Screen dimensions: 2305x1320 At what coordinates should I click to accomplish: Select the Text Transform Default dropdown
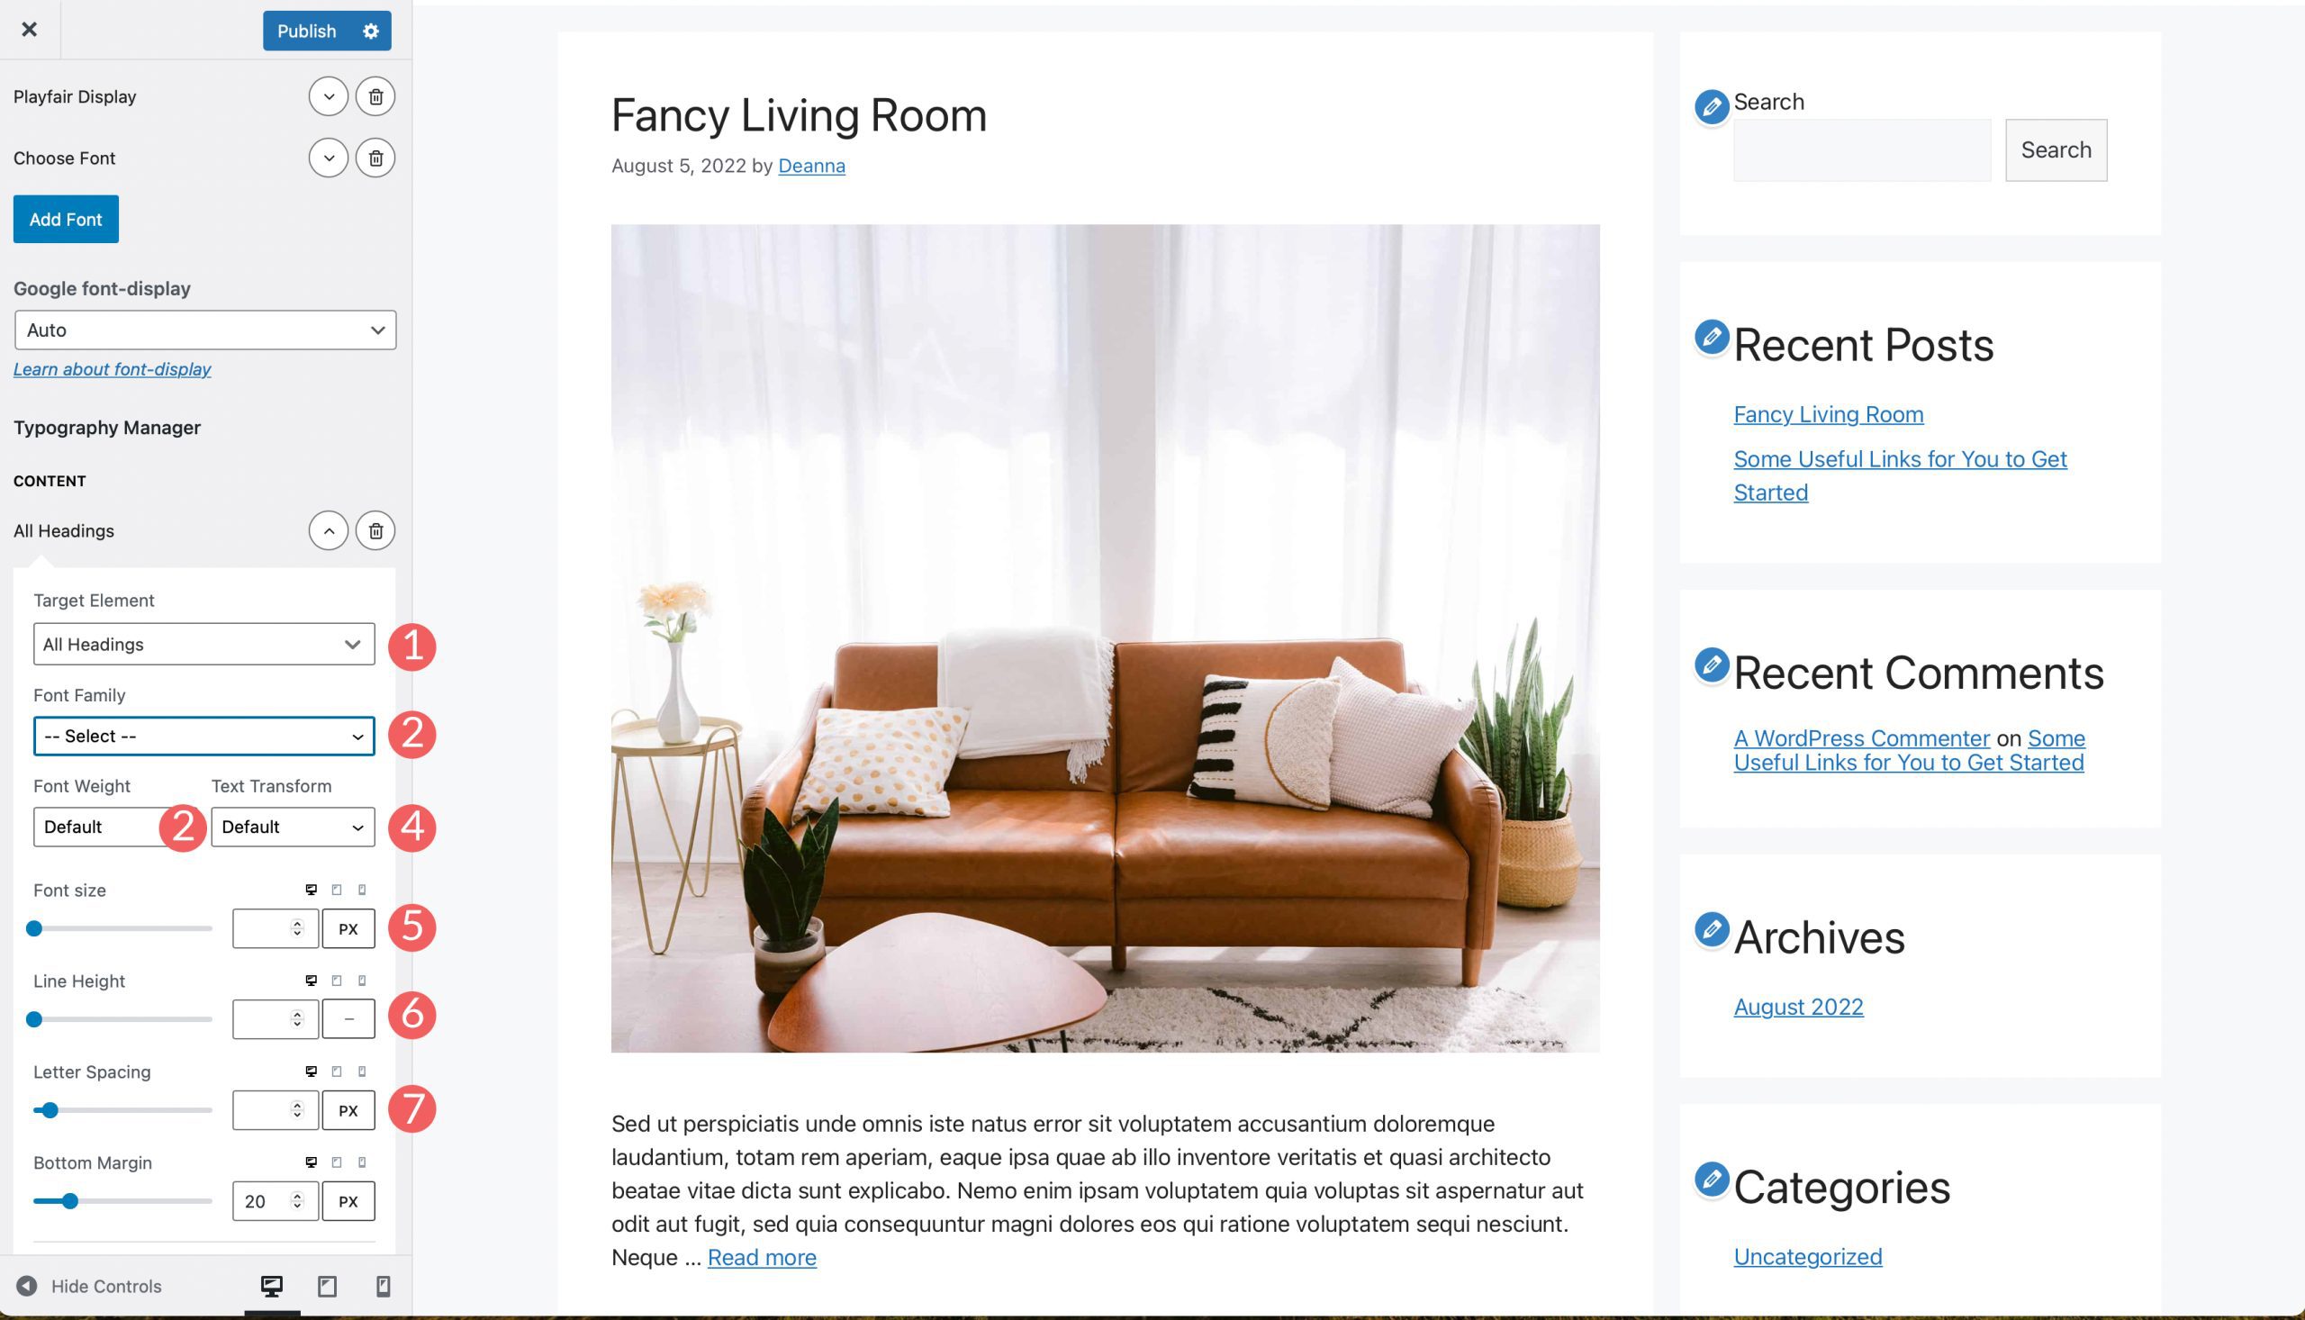(x=292, y=825)
